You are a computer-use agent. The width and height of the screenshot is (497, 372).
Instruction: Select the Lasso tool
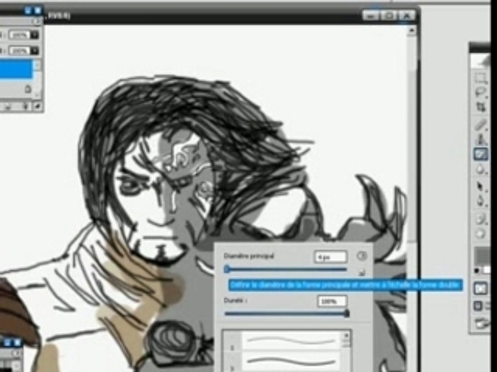(481, 92)
